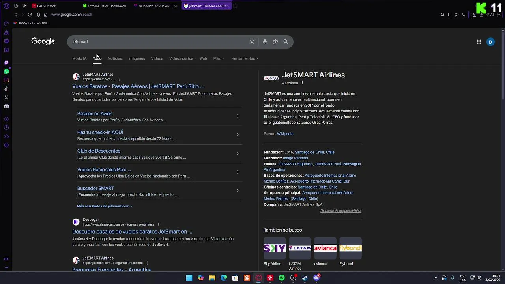Open Discord from the Opera sidebar
This screenshot has width=505, height=284.
coord(6,106)
